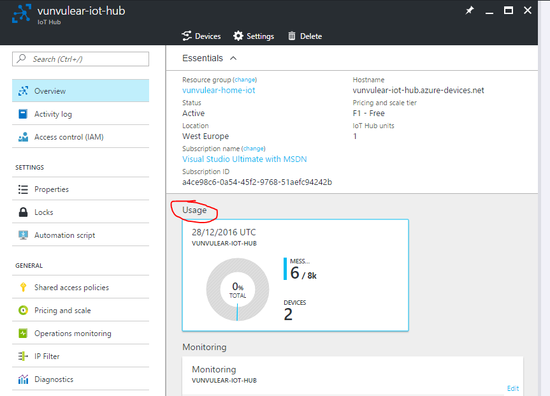Change the Subscription name
550x396 pixels.
click(x=253, y=148)
